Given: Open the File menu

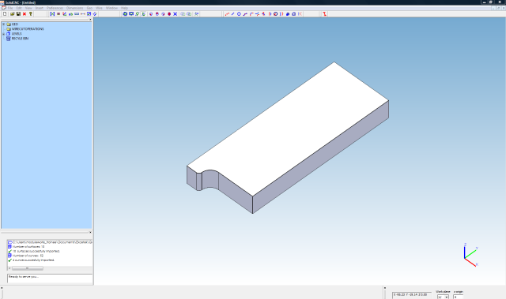Looking at the screenshot, I should pyautogui.click(x=10, y=8).
